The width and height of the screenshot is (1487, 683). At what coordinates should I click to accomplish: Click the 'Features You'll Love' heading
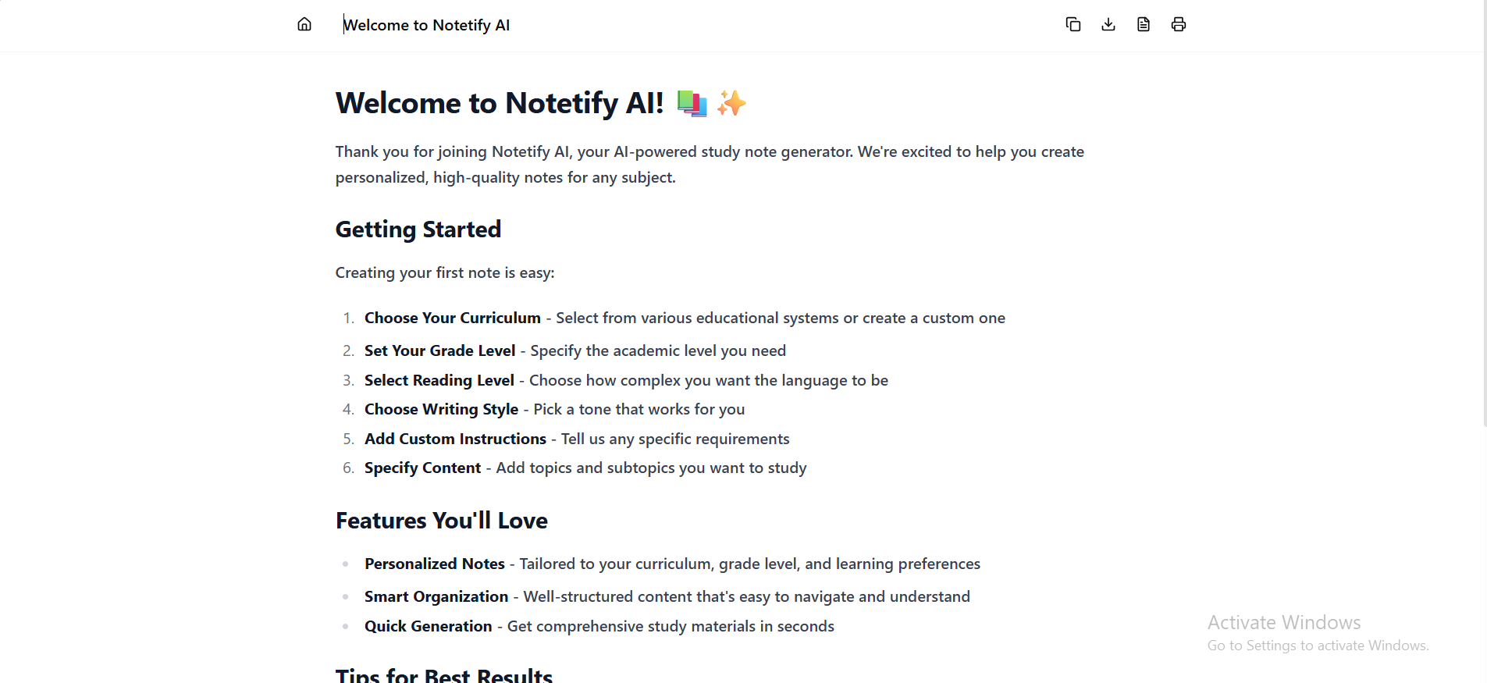(441, 520)
